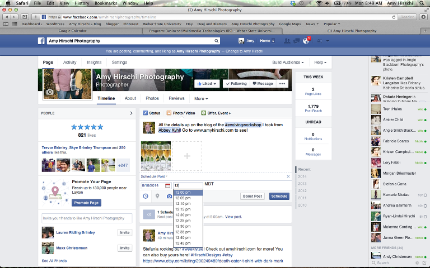
Task: Click View post link for scheduled post
Action: [233, 217]
